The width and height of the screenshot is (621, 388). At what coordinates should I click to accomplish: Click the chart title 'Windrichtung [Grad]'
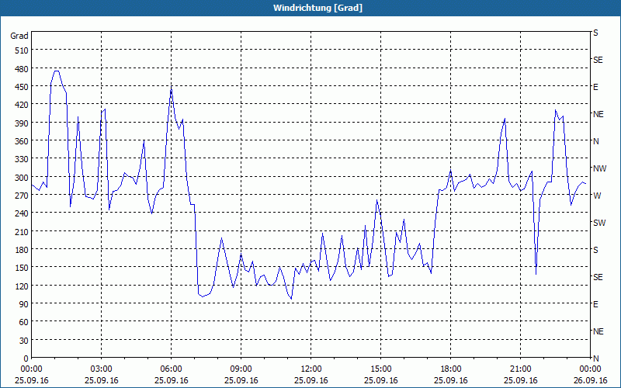click(317, 8)
